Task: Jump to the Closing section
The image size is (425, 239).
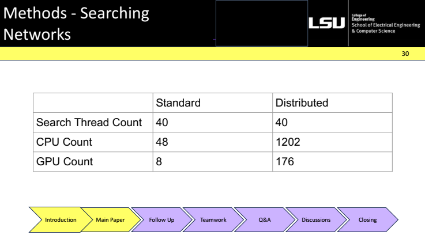Action: tap(367, 219)
